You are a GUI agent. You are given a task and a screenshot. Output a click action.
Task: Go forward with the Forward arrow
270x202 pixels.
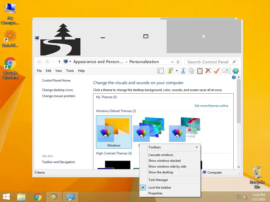[x=47, y=62]
